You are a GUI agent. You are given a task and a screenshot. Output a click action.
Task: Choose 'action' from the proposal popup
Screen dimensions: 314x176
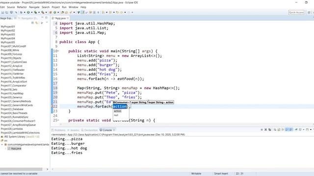click(118, 111)
